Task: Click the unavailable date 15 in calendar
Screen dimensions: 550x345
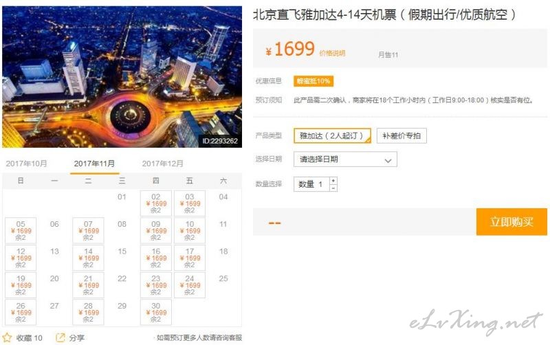Action: coord(122,252)
